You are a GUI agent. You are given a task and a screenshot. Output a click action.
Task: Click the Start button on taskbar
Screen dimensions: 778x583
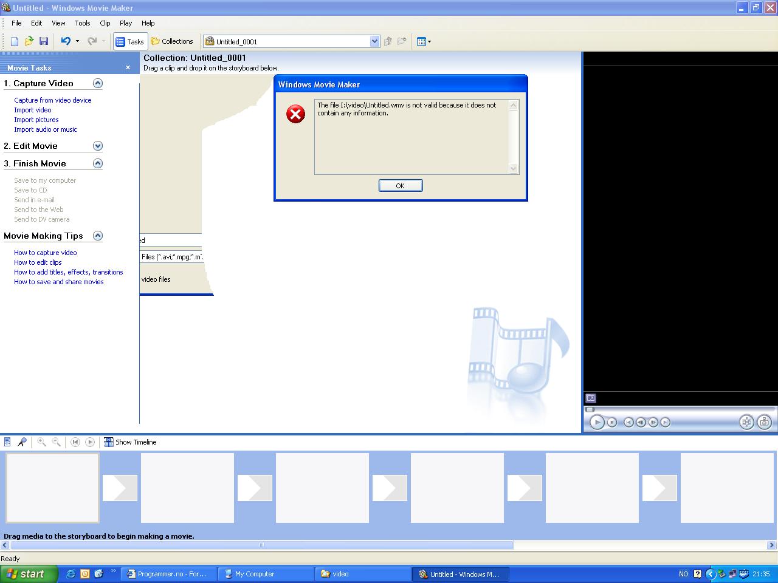click(29, 574)
